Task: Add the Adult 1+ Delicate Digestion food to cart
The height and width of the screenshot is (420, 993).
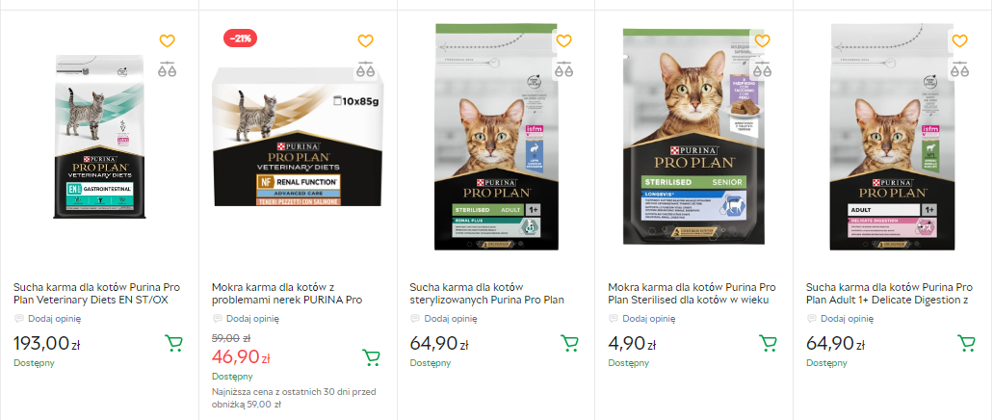Action: coord(966,343)
